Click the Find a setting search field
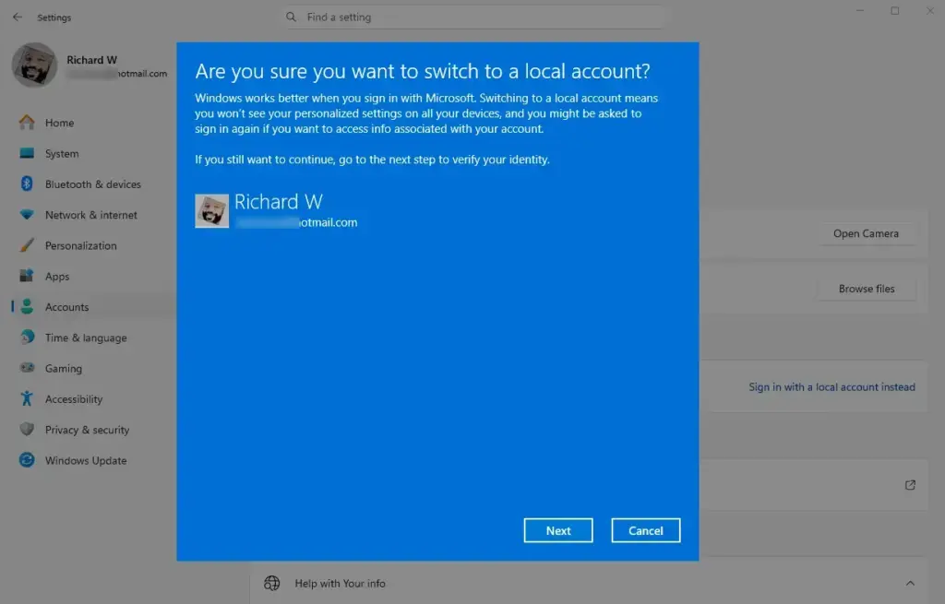Image resolution: width=945 pixels, height=604 pixels. (x=474, y=17)
